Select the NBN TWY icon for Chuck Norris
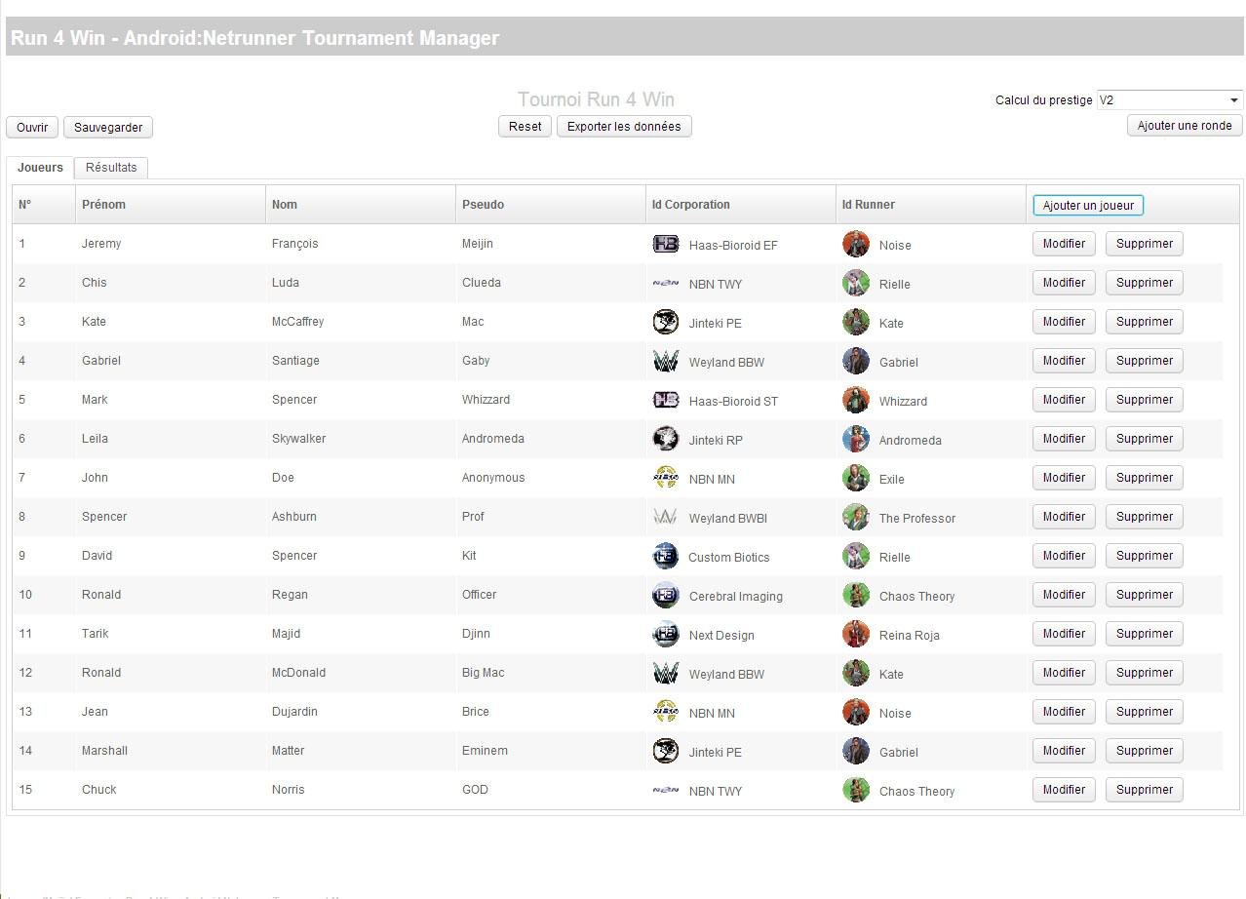The width and height of the screenshot is (1246, 899). pyautogui.click(x=664, y=791)
